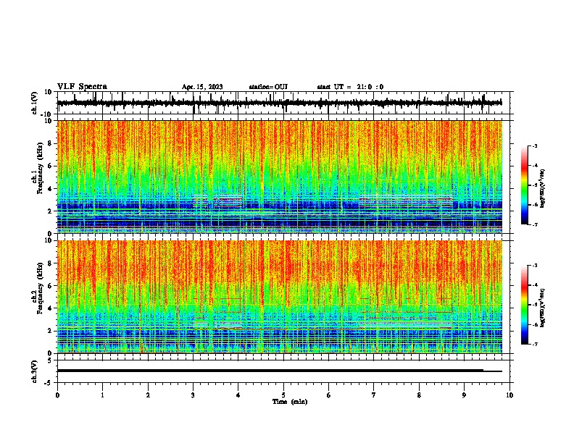Screen dimensions: 574x443
Task: Click the log(PSD) label beside ch.2 color bar
Action: [x=542, y=308]
